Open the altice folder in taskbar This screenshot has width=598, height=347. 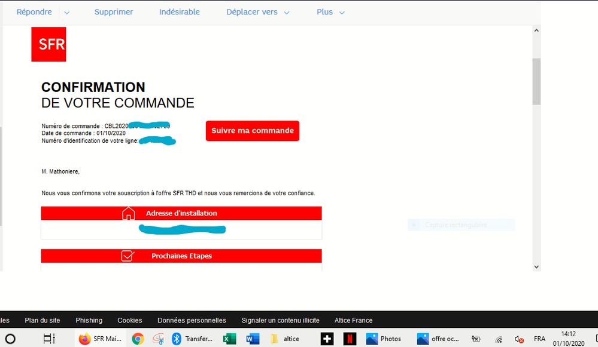pyautogui.click(x=285, y=339)
